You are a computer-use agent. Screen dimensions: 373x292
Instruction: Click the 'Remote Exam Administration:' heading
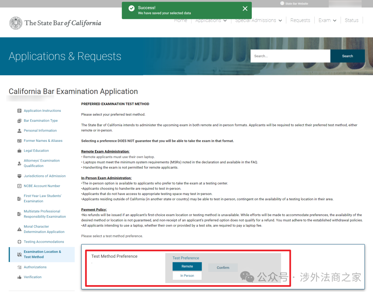click(x=105, y=152)
